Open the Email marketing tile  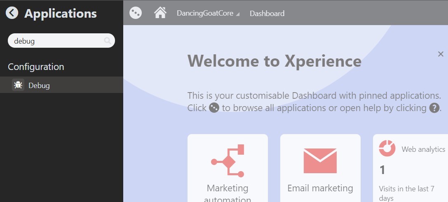pos(320,168)
